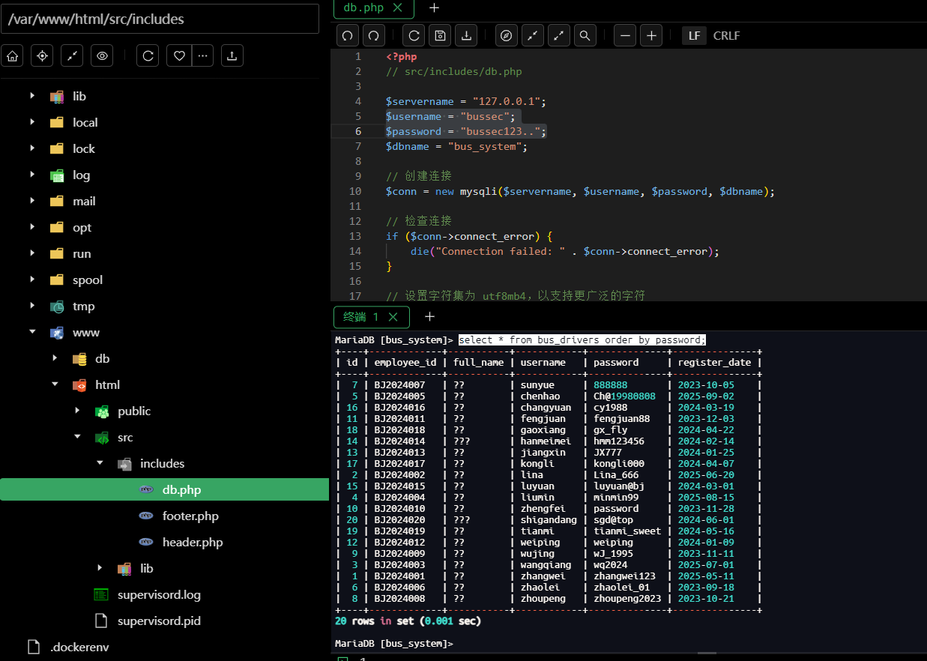
Task: Click the undo icon in editor toolbar
Action: coord(348,35)
